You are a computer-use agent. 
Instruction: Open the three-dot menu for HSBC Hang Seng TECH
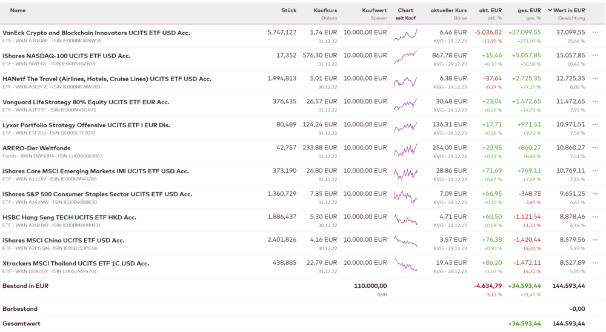[x=595, y=217]
